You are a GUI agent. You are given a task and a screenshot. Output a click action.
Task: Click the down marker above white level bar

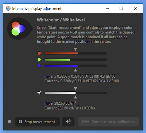coord(76,89)
